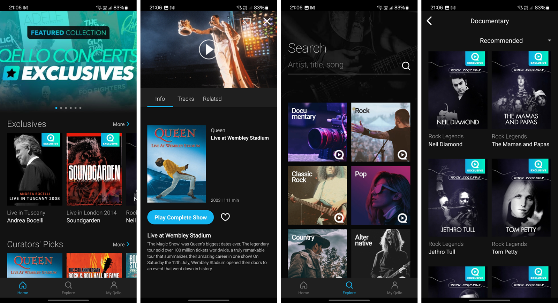
Task: Tap the 'Soundgarden' artist name
Action: [83, 220]
